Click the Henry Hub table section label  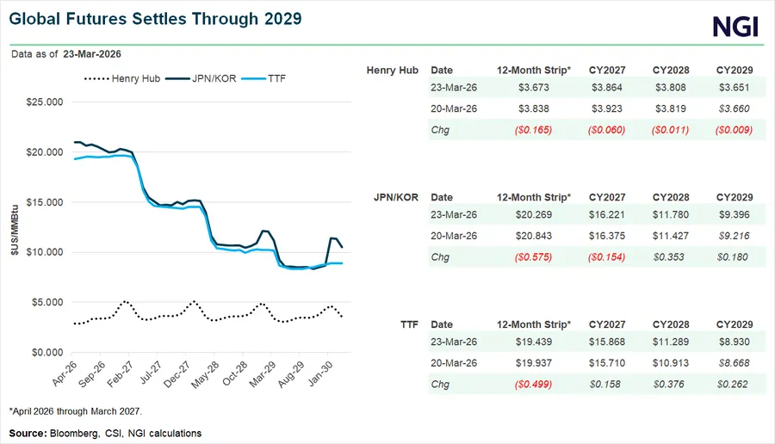(392, 70)
